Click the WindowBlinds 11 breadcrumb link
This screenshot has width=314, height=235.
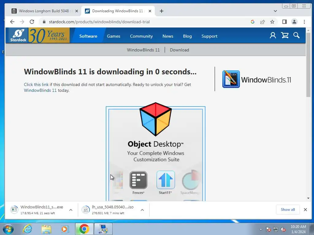coord(143,50)
